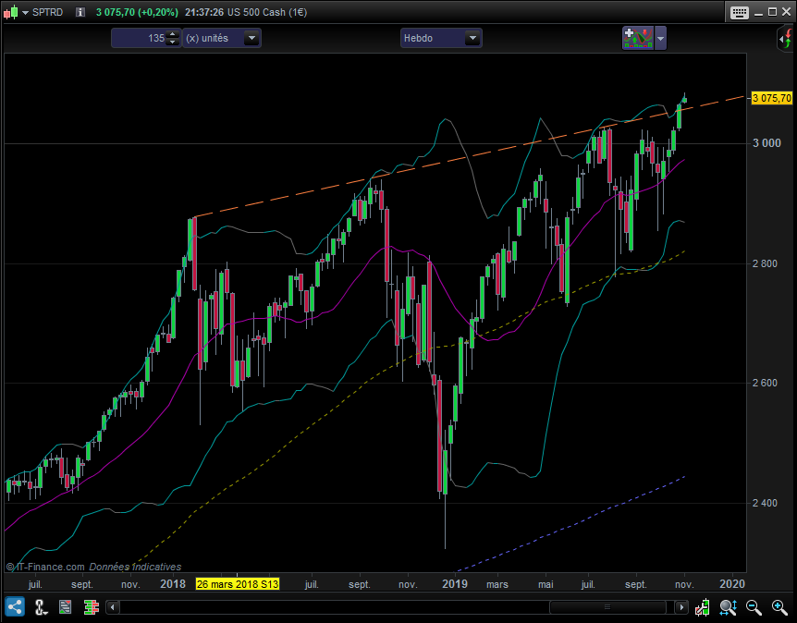
Task: Click the 2019 year label on time axis
Action: click(454, 584)
